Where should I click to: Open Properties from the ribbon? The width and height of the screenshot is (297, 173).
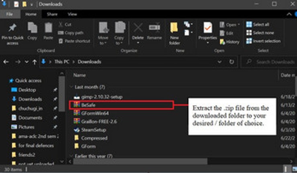pyautogui.click(x=207, y=31)
